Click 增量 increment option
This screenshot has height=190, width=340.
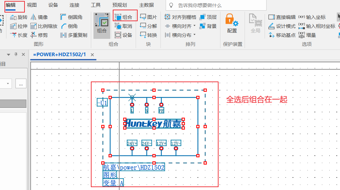[x=307, y=35]
